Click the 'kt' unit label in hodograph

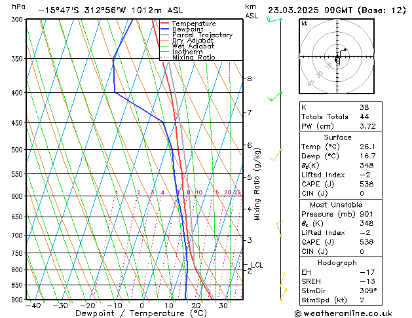[305, 24]
